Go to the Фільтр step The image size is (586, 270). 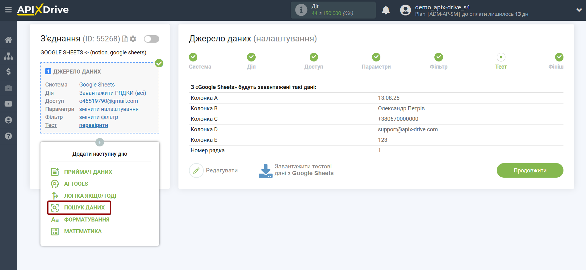pos(439,57)
